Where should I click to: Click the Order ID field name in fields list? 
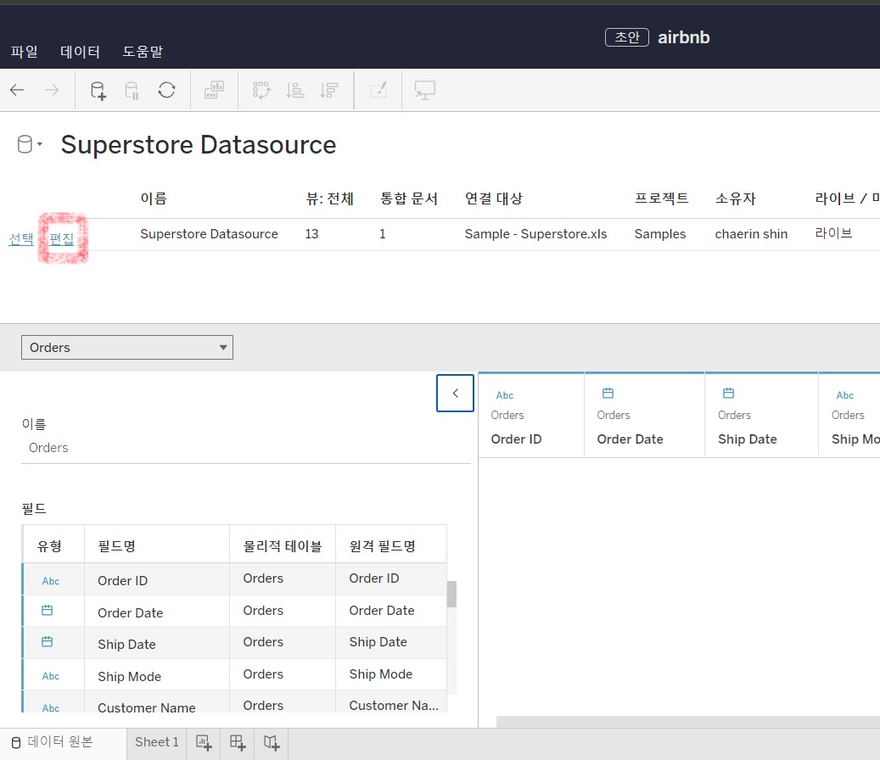pos(122,580)
